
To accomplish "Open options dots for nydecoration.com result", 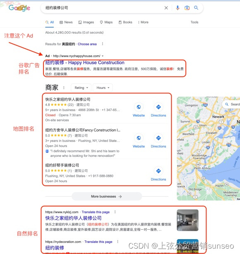I will tap(118, 242).
